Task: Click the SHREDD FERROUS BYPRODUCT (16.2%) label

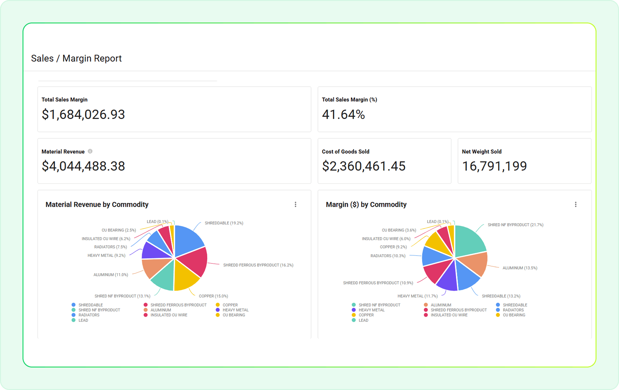Action: click(258, 265)
